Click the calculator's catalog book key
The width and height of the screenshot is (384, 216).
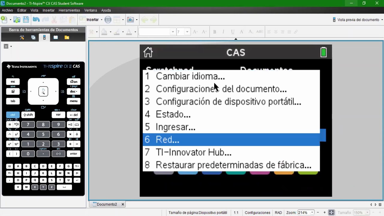[77, 124]
